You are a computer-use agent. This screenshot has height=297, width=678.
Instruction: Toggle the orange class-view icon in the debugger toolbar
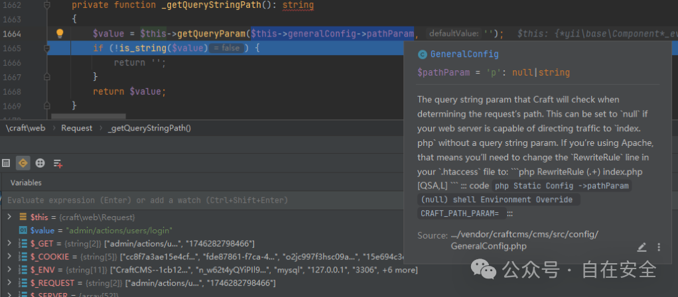(23, 163)
